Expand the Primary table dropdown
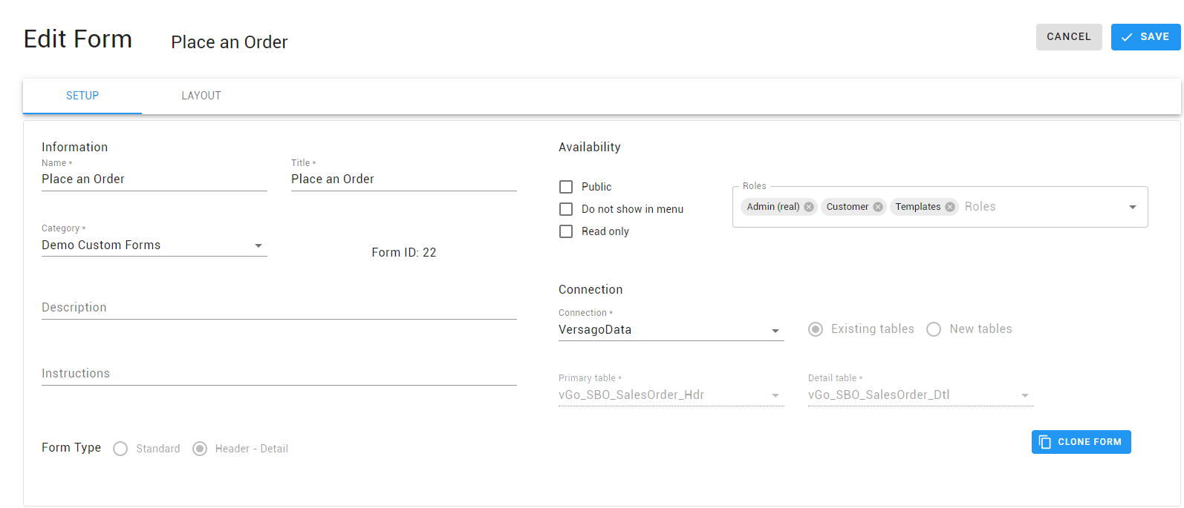 coord(671,395)
